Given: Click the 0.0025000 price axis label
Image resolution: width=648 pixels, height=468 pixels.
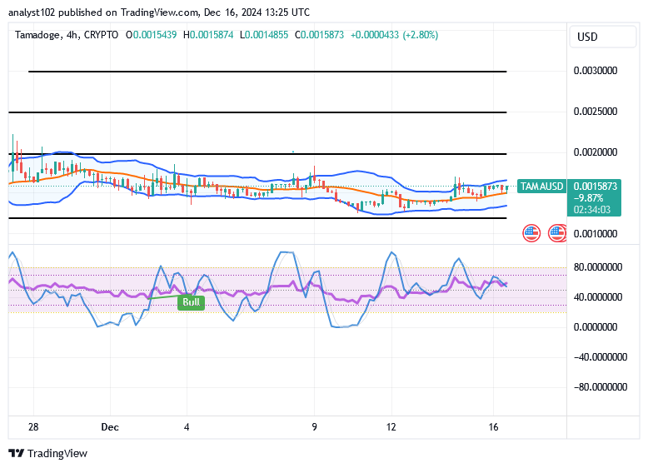Looking at the screenshot, I should click(596, 111).
